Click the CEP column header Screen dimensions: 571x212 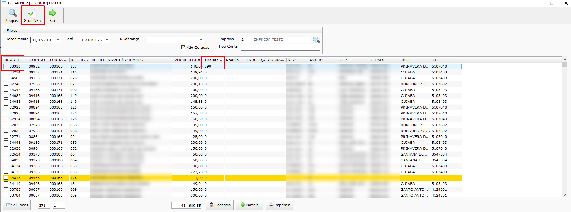click(353, 60)
